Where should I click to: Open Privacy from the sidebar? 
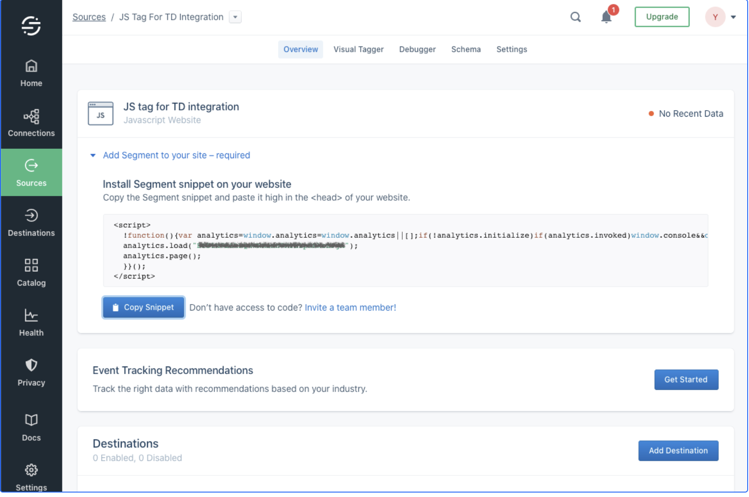(31, 372)
